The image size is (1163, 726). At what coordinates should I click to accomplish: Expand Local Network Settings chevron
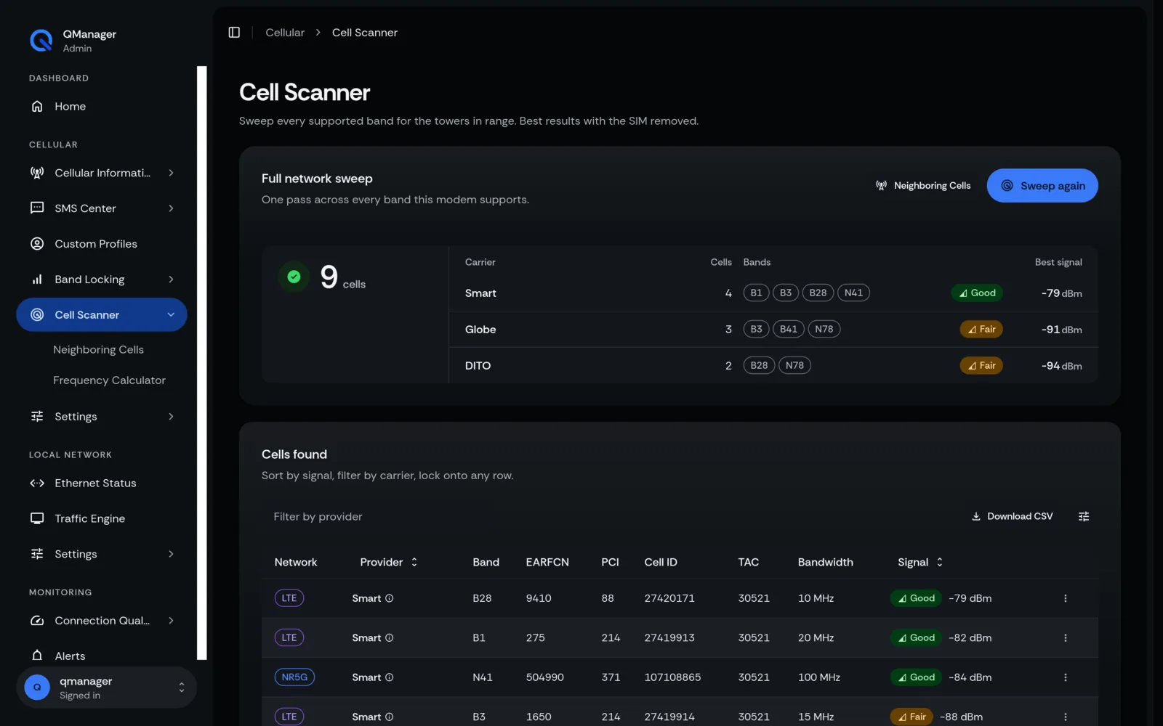[x=171, y=555]
